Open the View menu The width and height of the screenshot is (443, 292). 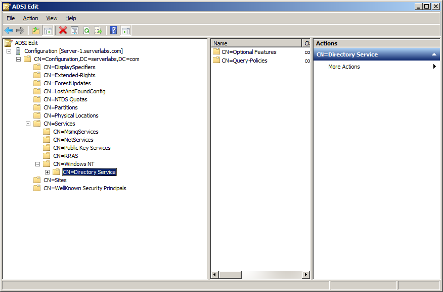pos(52,18)
